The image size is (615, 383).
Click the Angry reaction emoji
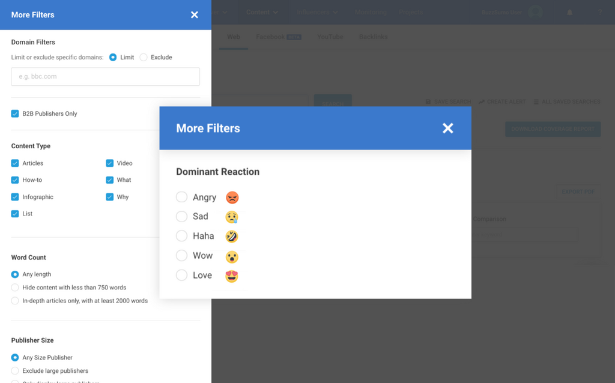(232, 198)
